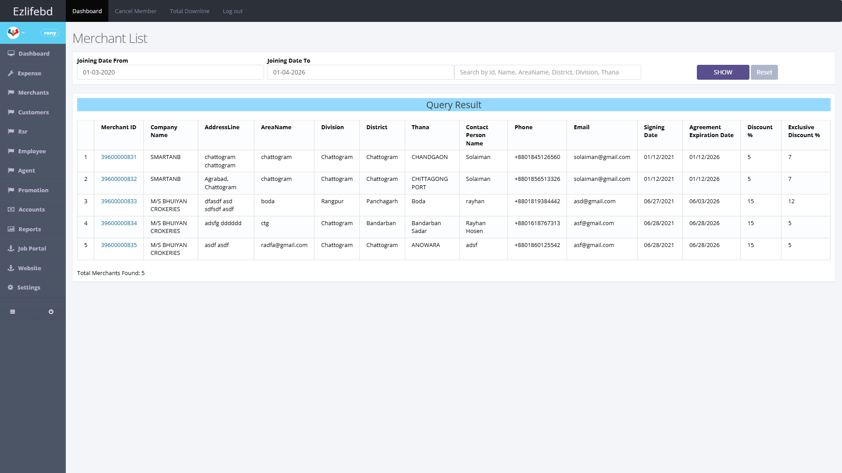Viewport: 842px width, 473px height.
Task: Open the Joining Date From picker
Action: (x=170, y=72)
